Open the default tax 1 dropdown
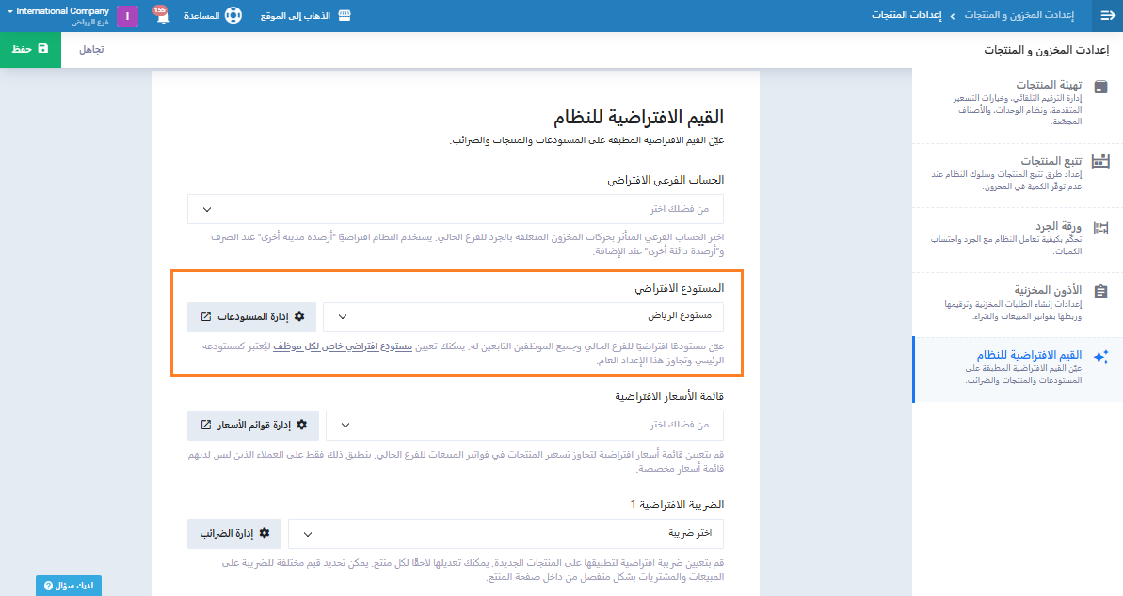Screen dimensions: 1123x596 505,534
